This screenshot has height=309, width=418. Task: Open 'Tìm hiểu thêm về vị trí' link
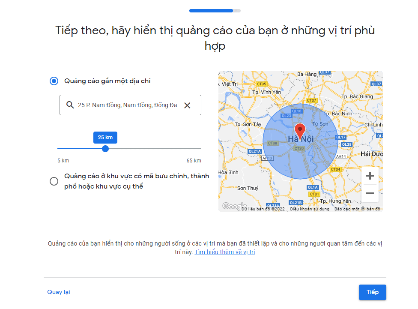pos(225,252)
